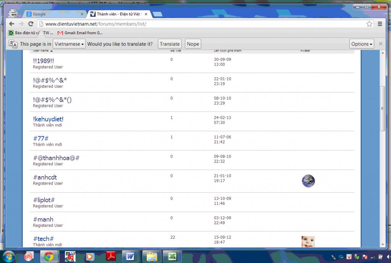Switch to the Google tab

[x=55, y=14]
